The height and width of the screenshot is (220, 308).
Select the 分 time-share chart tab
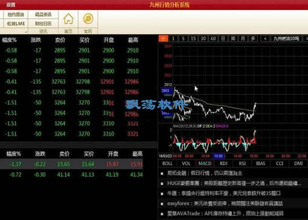(x=163, y=38)
